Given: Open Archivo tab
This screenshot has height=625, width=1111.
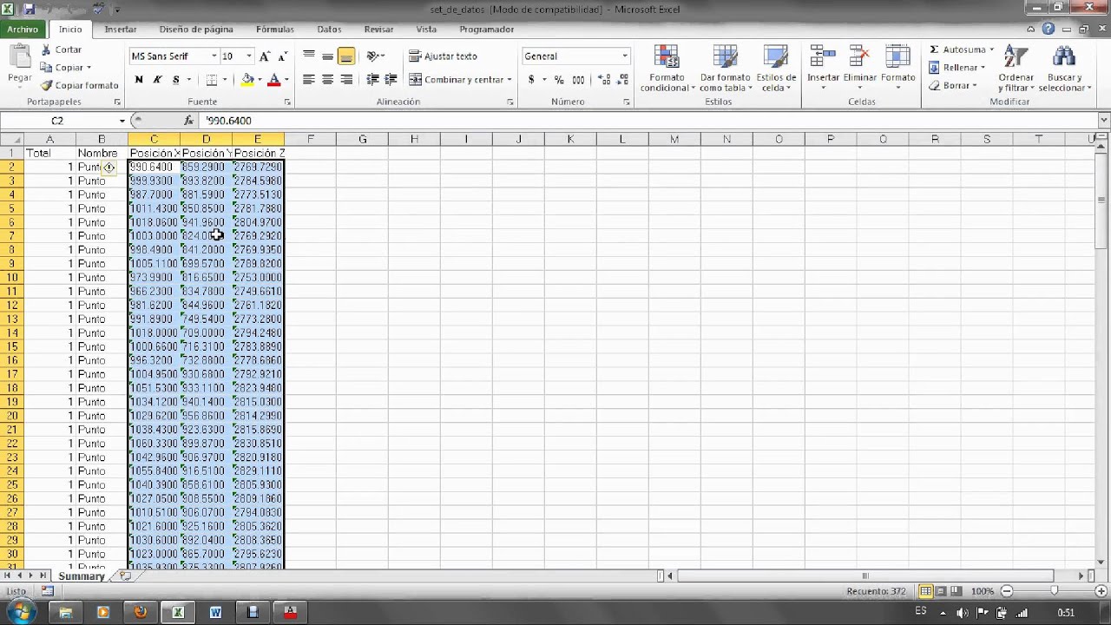Looking at the screenshot, I should tap(23, 30).
